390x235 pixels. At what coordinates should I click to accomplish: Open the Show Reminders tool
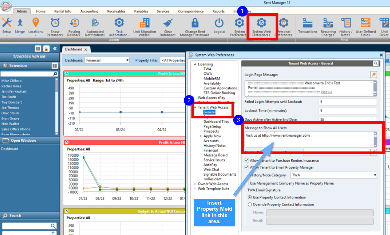pyautogui.click(x=55, y=26)
